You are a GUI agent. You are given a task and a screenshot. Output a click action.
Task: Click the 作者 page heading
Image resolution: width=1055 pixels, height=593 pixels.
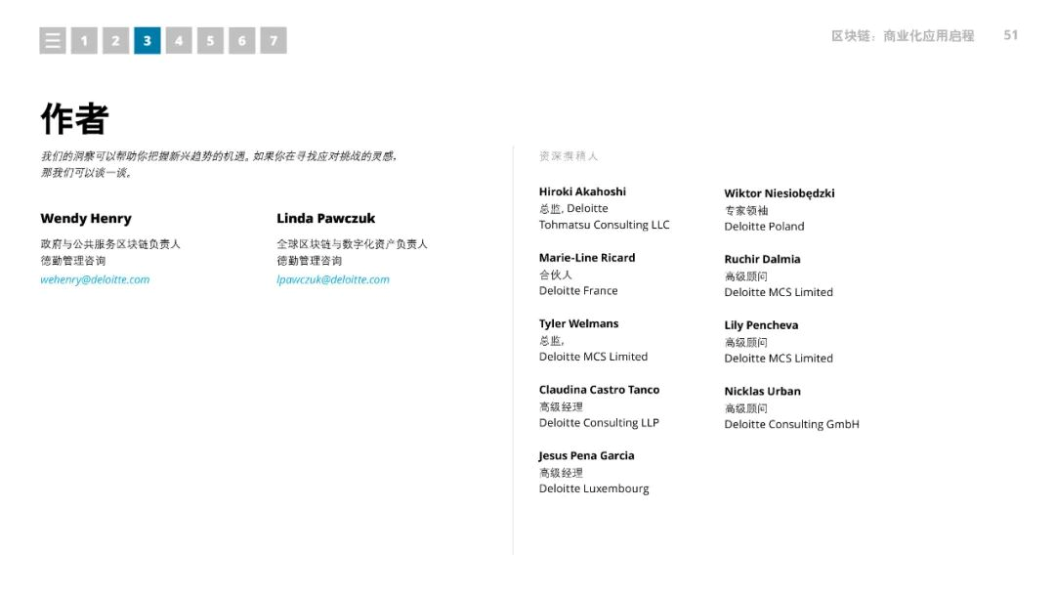tap(74, 119)
